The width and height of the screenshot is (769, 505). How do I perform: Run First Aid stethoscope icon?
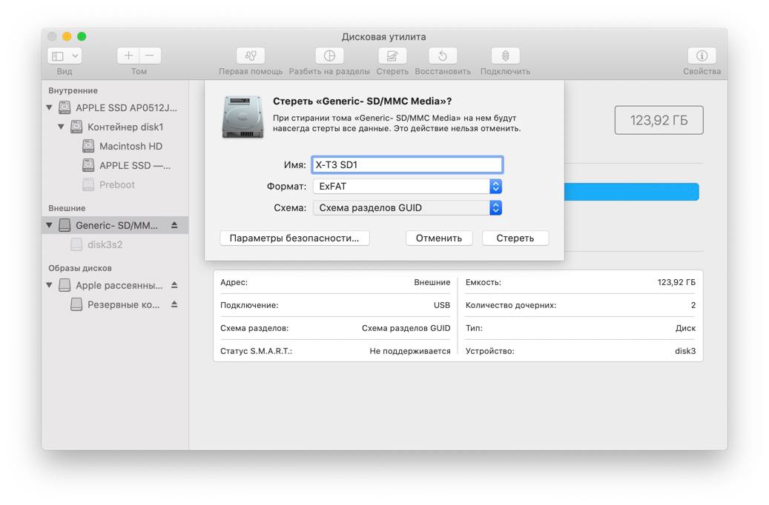click(251, 56)
